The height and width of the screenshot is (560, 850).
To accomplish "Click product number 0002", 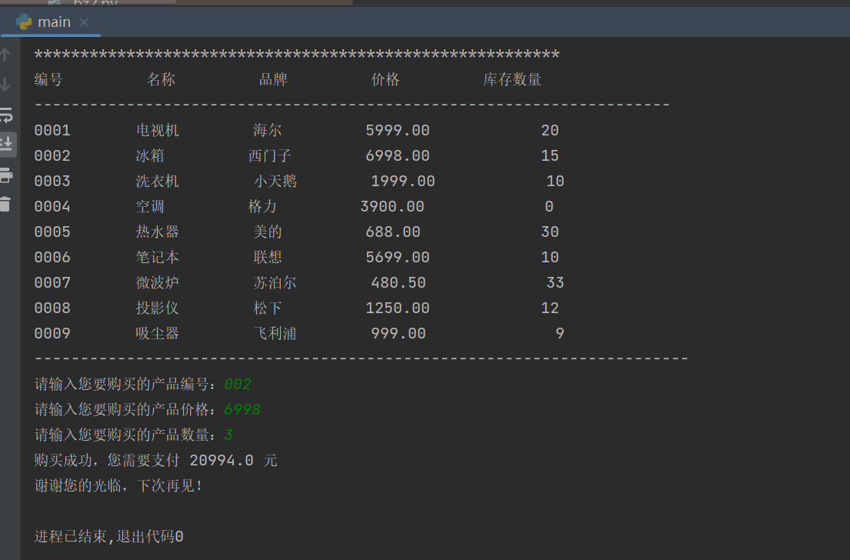I will [x=52, y=156].
